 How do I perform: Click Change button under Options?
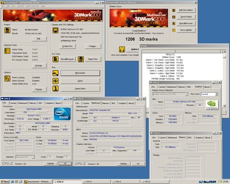click(39, 89)
